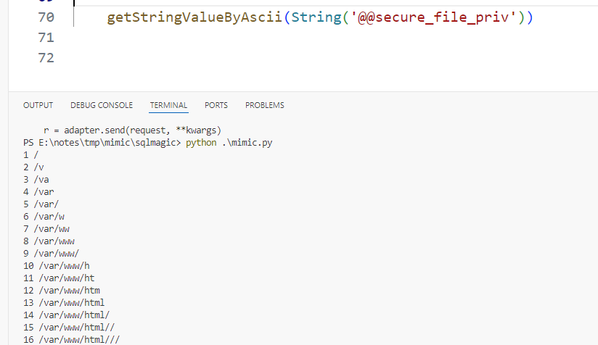
Task: Open the PROBLEMS tab
Action: 265,105
